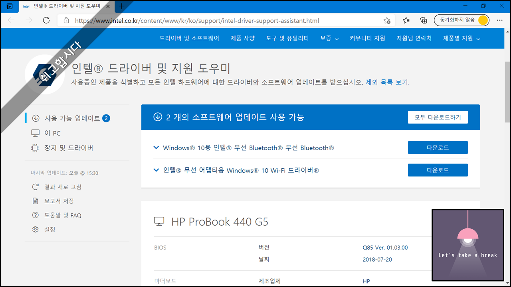Open the Edge settings ellipsis menu
This screenshot has width=511, height=287.
click(500, 20)
